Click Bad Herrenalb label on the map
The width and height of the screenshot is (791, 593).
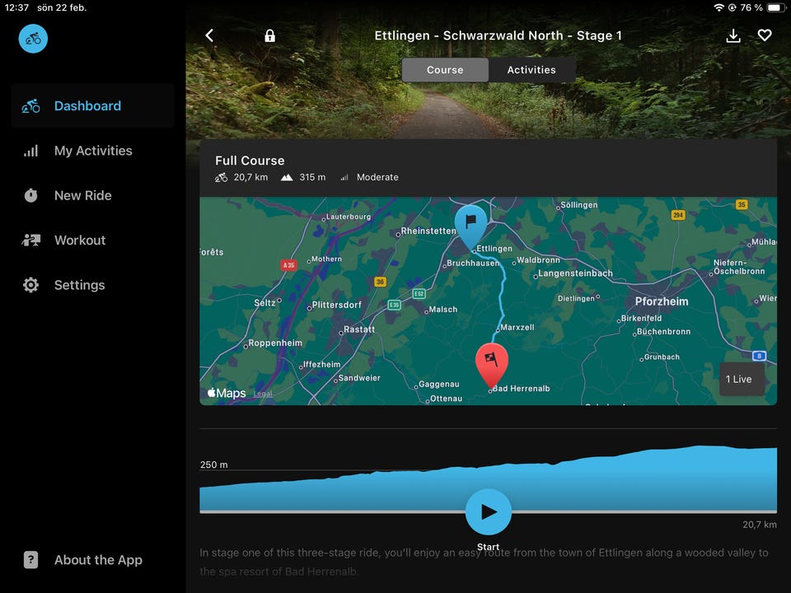(521, 389)
